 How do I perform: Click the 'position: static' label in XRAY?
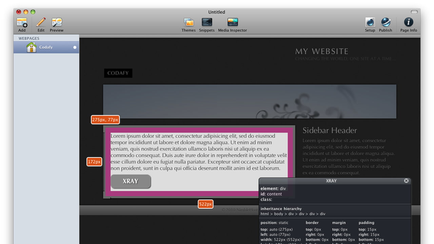pos(274,223)
